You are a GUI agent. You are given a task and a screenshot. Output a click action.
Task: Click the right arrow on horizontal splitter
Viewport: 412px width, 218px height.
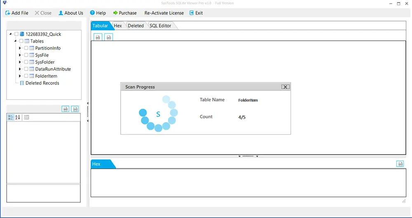coord(257,156)
